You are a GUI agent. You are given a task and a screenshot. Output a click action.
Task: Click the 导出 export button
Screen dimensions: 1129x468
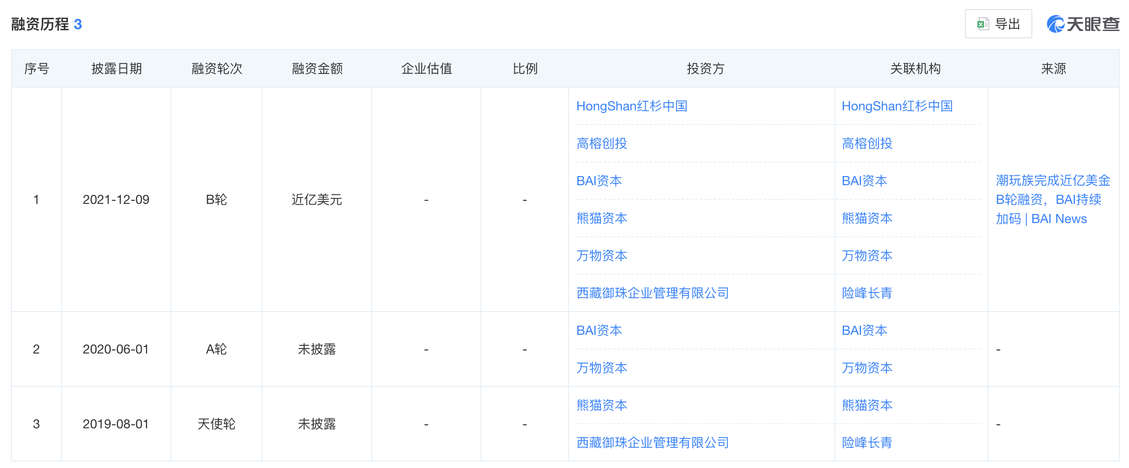[x=1007, y=24]
